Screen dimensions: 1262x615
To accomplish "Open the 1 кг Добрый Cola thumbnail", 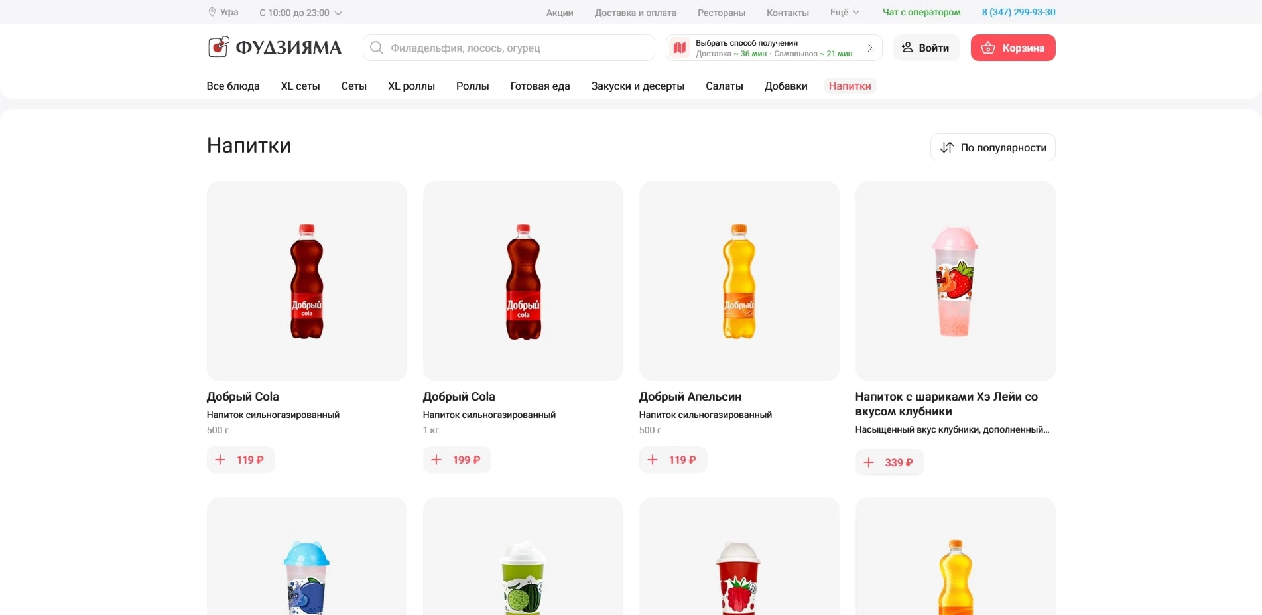I will [x=523, y=281].
